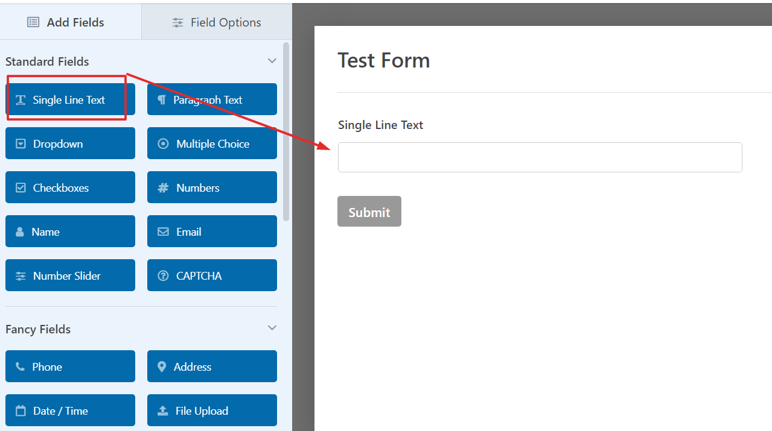Screen dimensions: 772x431
Task: Click inside the Single Line Text input
Action: pos(540,157)
